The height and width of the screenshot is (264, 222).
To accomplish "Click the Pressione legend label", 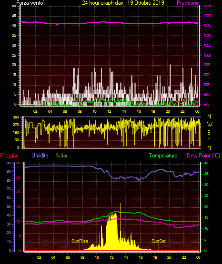I will [x=188, y=3].
